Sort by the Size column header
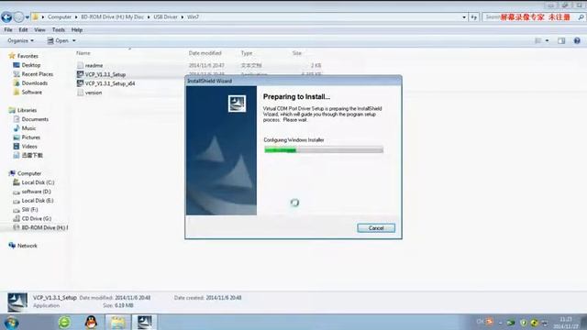587x330 pixels. point(296,53)
